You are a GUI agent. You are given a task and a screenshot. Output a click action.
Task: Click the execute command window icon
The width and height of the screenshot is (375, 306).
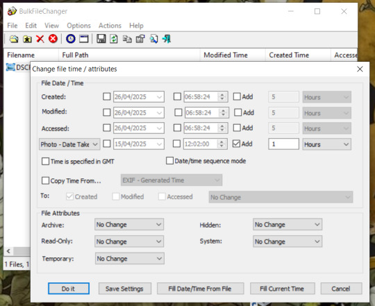pyautogui.click(x=84, y=39)
